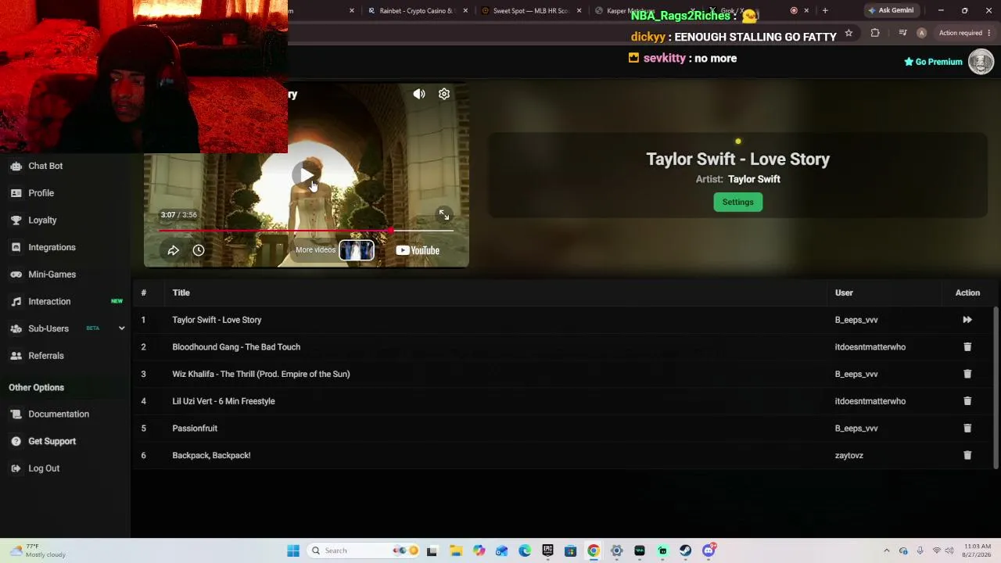Bookmark this page with the star icon
Screen dimensions: 1001x563
[x=849, y=33]
